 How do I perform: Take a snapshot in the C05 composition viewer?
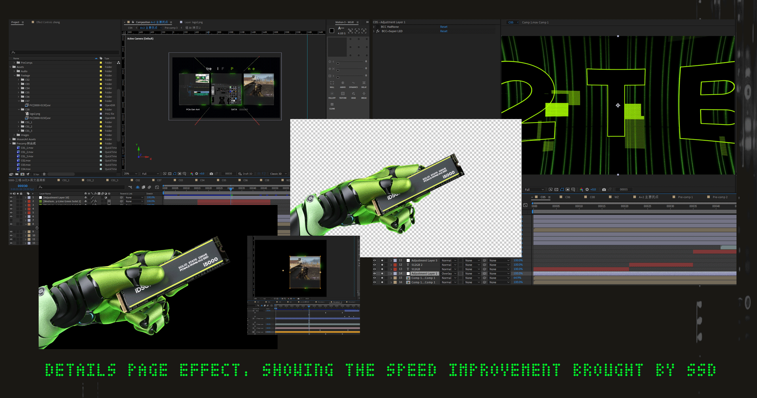[604, 190]
